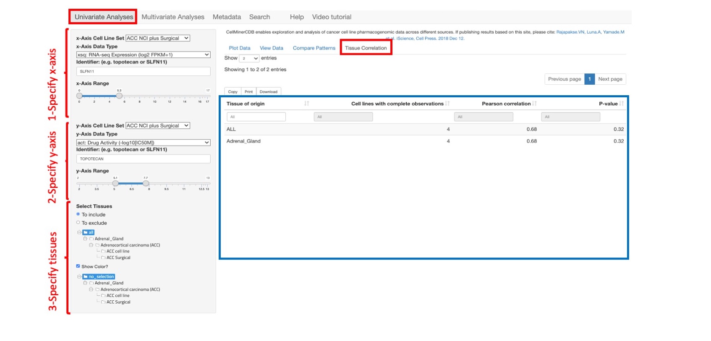
Task: Uncheck the 'Show Color?' checkbox
Action: click(x=78, y=266)
